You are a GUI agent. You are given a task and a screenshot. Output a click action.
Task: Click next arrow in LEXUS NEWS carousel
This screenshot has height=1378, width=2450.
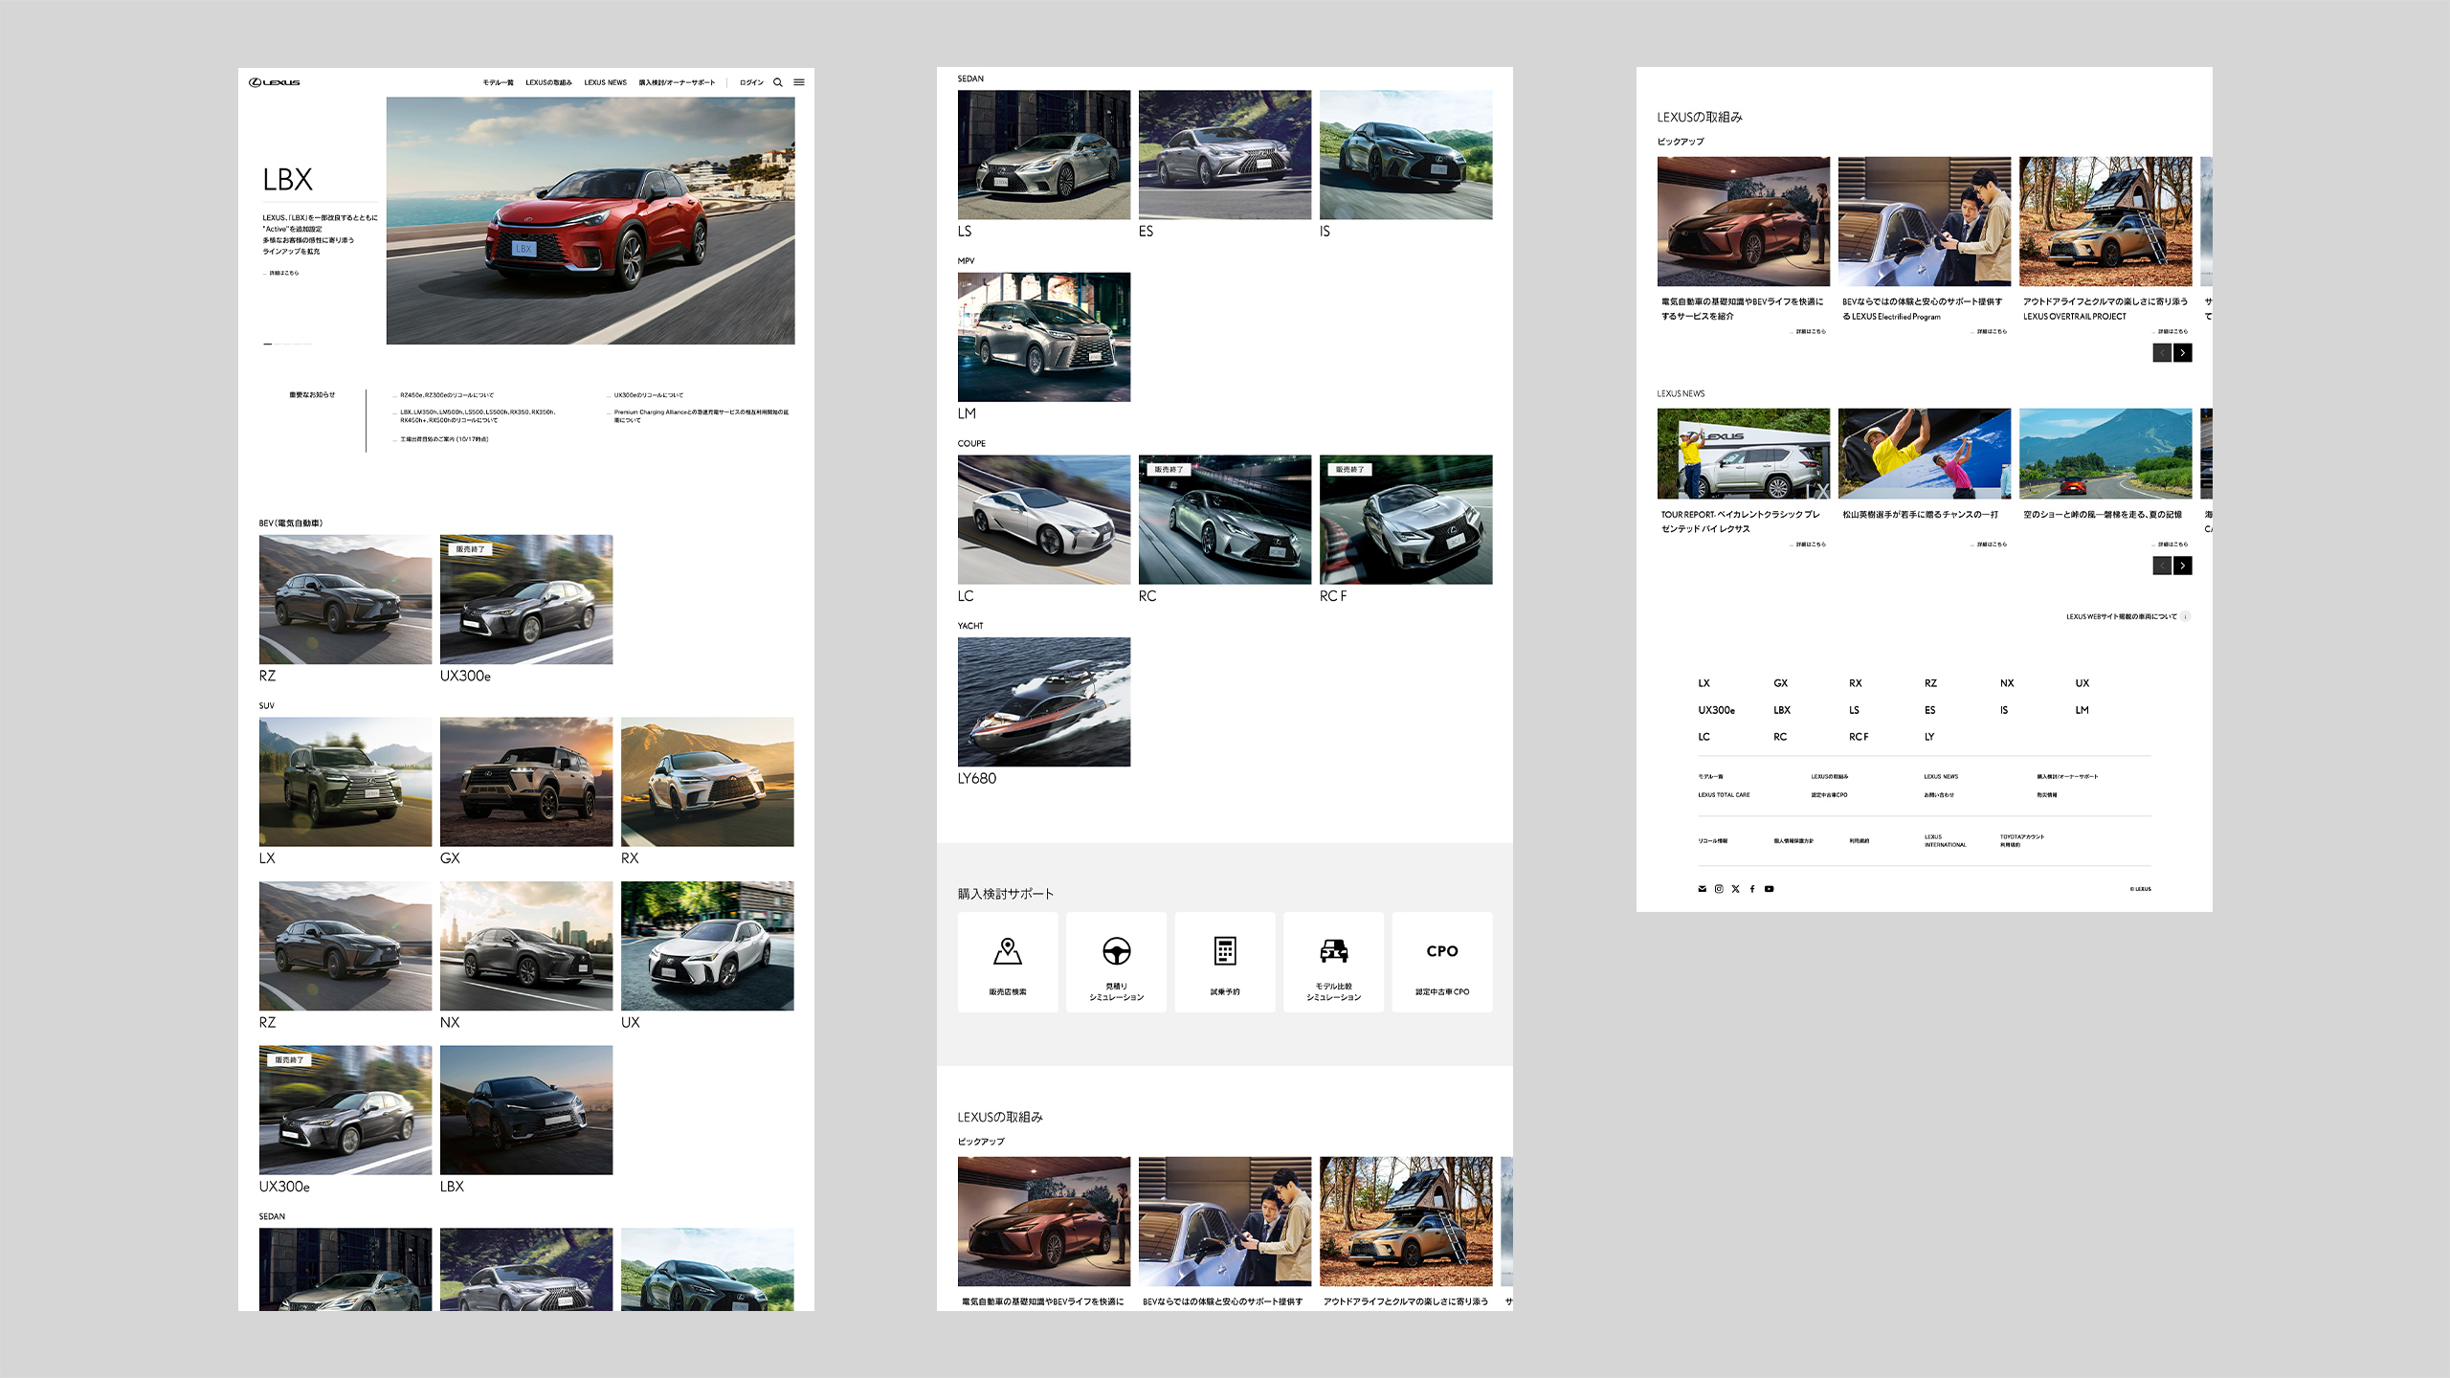point(2183,567)
